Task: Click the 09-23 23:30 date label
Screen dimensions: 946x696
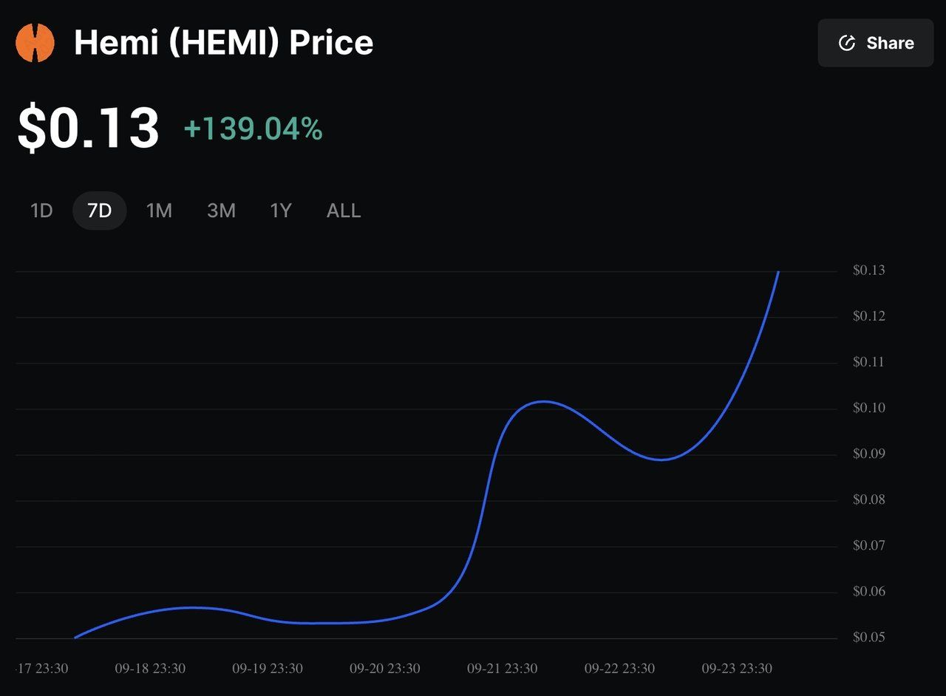Action: pos(737,669)
